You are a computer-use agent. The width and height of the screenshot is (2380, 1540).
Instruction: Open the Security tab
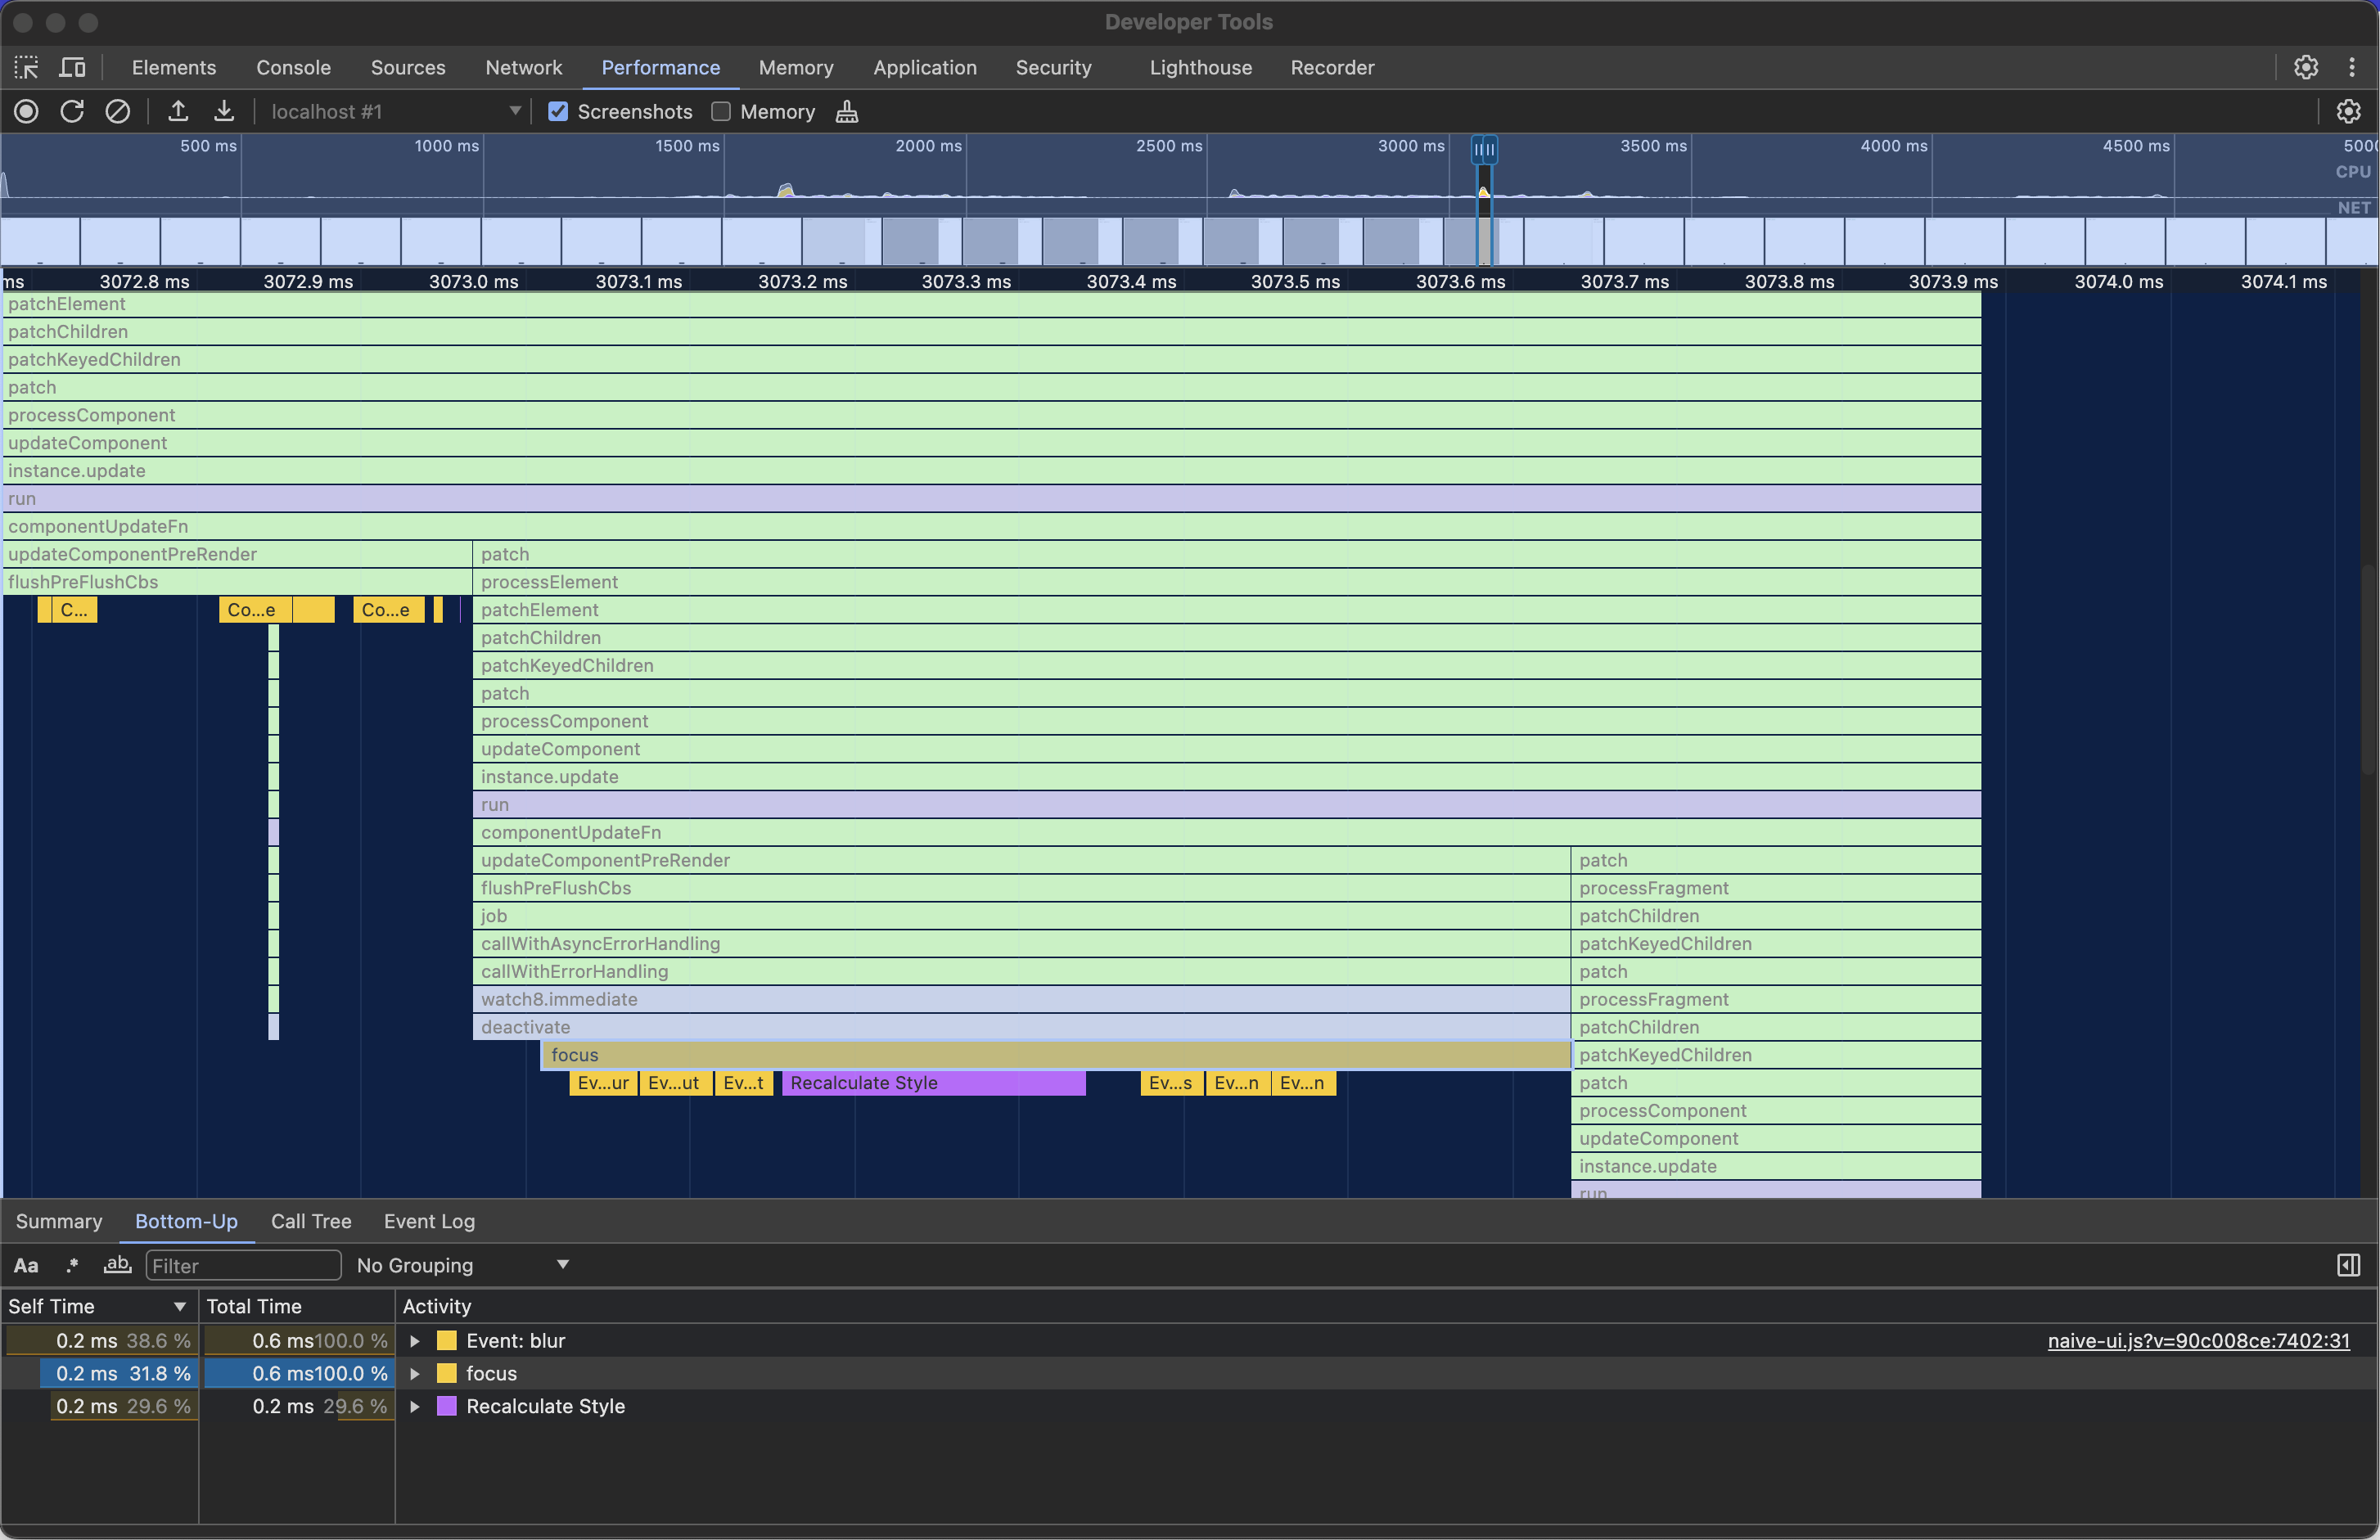pos(1054,68)
